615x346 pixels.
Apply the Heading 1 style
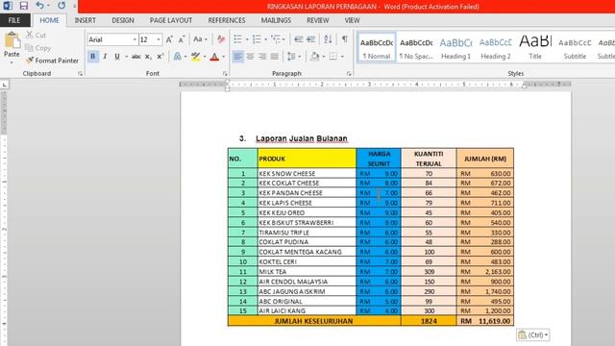[x=455, y=47]
